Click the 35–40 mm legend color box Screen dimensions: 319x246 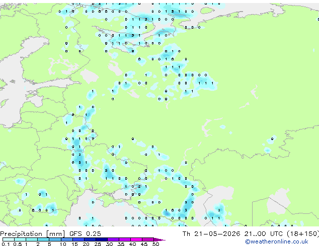(124, 239)
